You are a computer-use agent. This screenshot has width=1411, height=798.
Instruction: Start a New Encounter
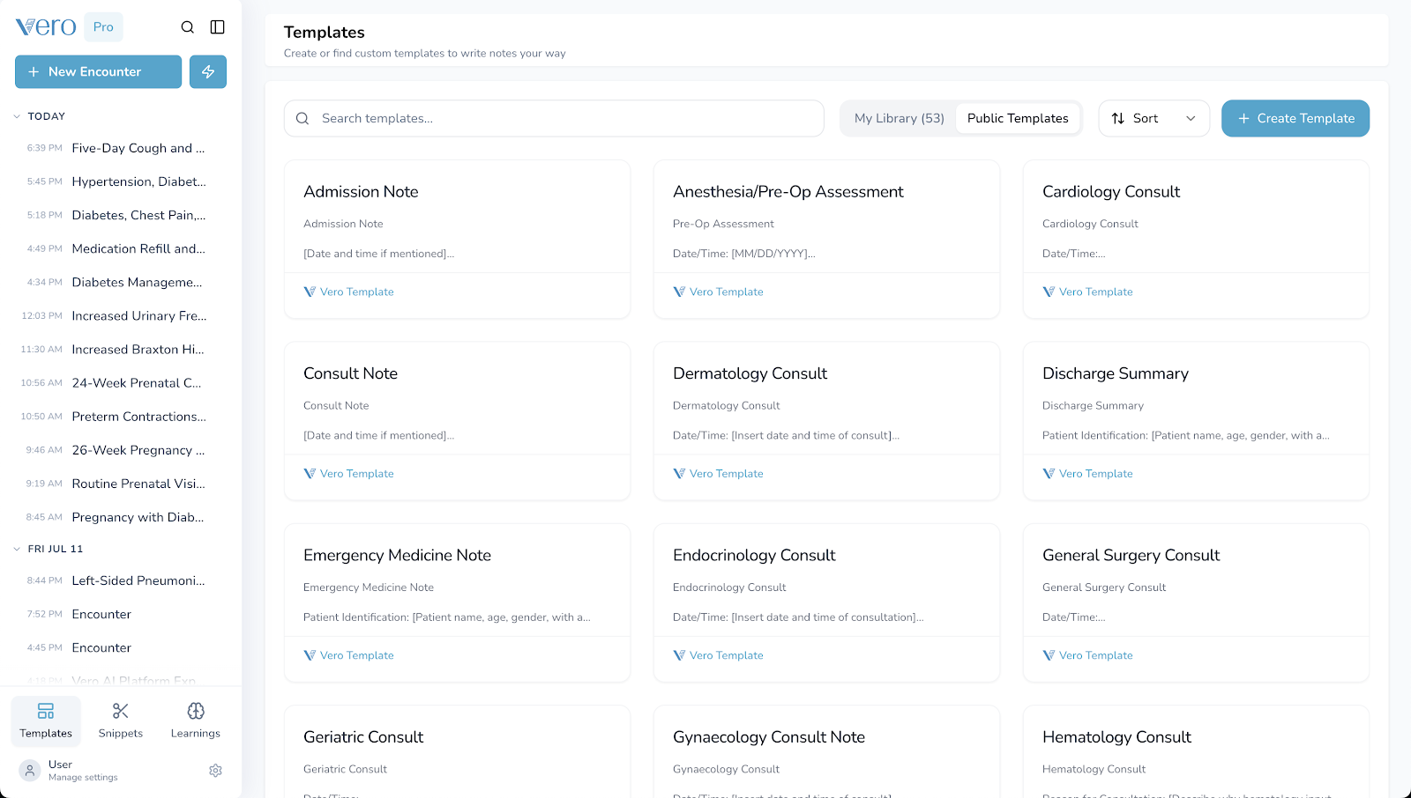point(98,71)
